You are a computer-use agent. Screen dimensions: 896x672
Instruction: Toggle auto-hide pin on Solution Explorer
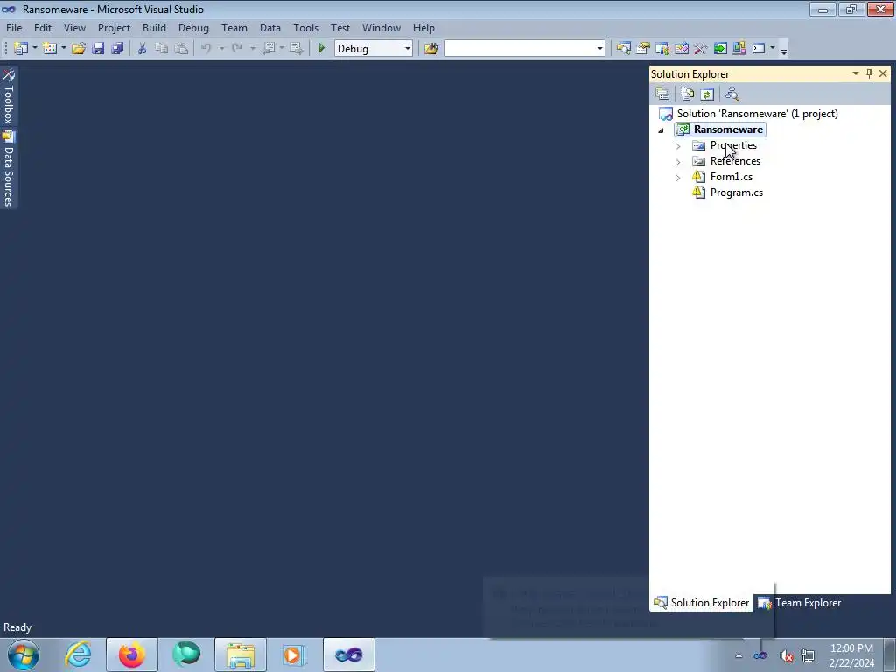[x=869, y=73]
